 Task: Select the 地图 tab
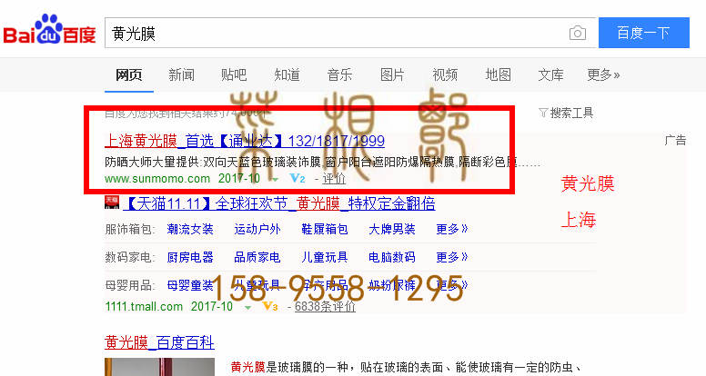point(498,74)
